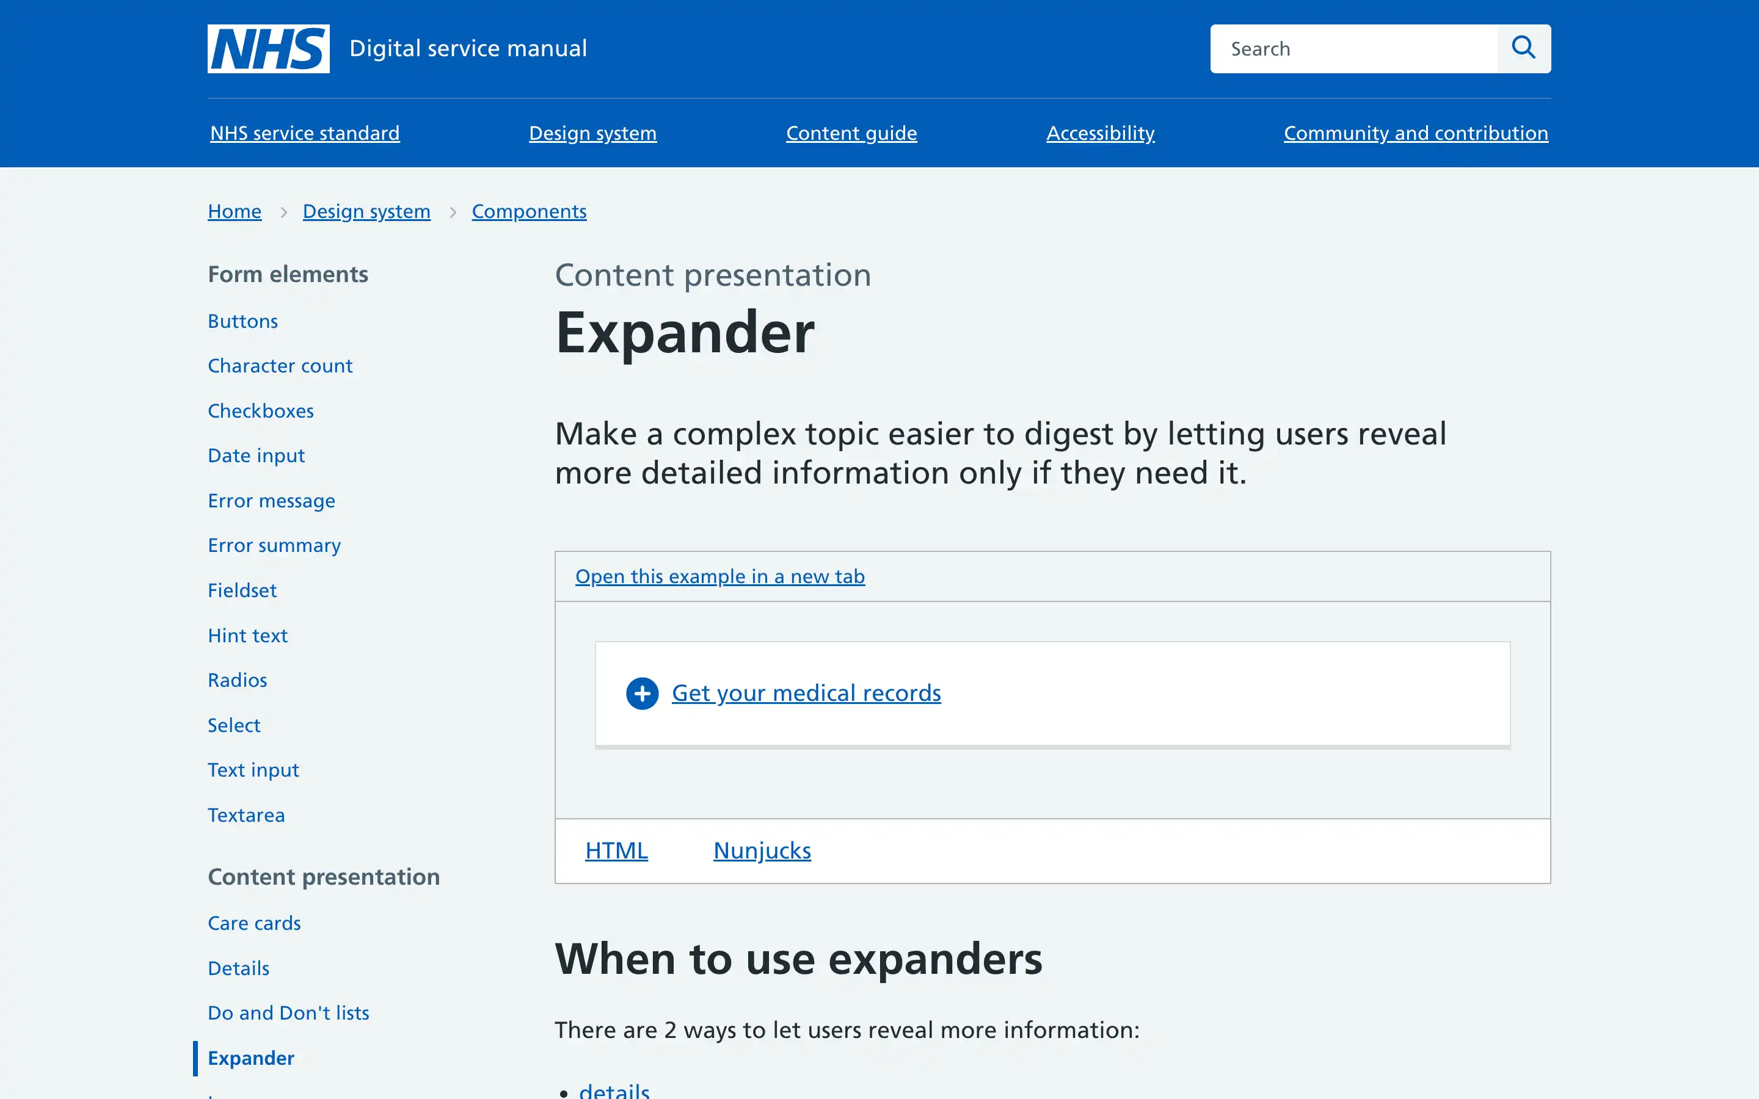Select Error message in the sidebar
The width and height of the screenshot is (1759, 1099).
(x=271, y=501)
